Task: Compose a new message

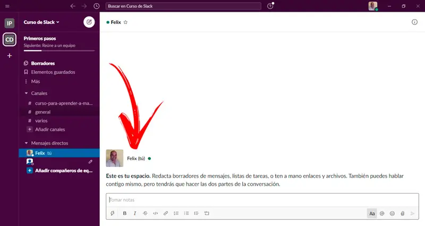Action: (x=89, y=22)
